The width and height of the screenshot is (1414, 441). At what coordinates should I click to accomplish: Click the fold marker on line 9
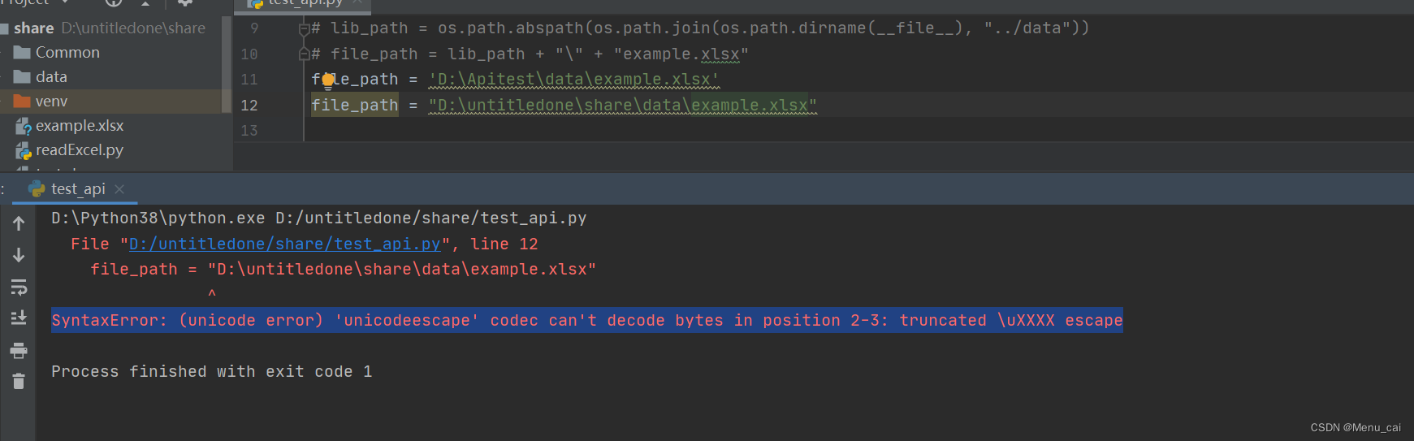pyautogui.click(x=304, y=28)
